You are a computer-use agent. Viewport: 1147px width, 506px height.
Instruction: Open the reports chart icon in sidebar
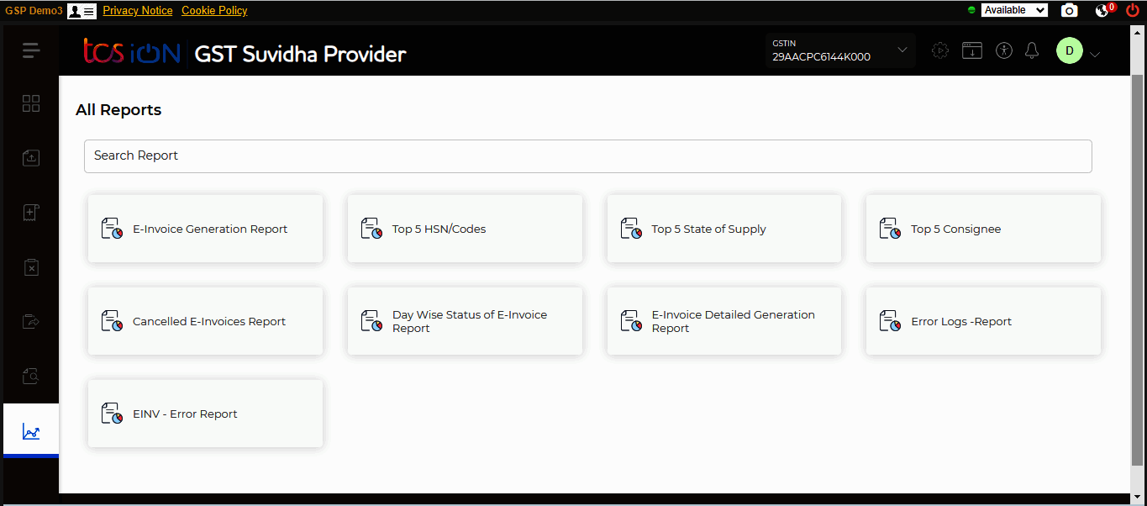pyautogui.click(x=31, y=433)
